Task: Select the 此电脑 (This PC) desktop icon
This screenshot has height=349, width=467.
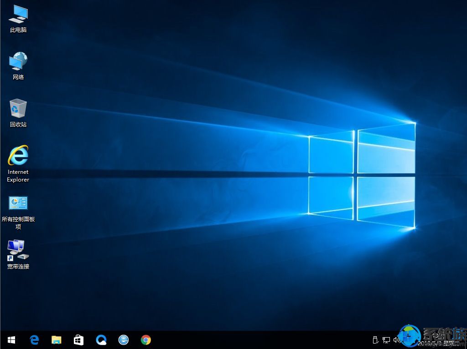Action: (x=17, y=18)
